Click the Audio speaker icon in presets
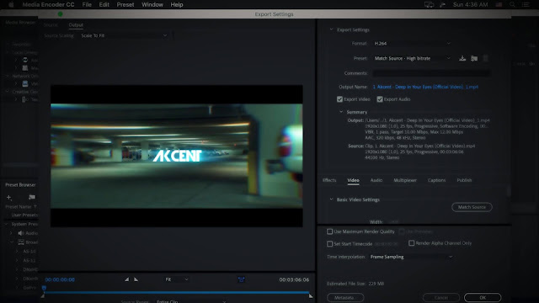This screenshot has height=303, width=539. [x=20, y=233]
